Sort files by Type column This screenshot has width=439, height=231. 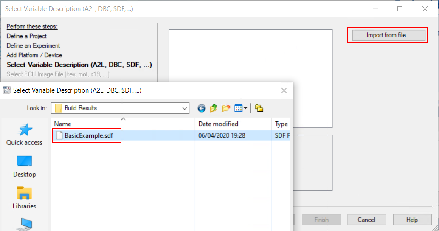pos(281,124)
